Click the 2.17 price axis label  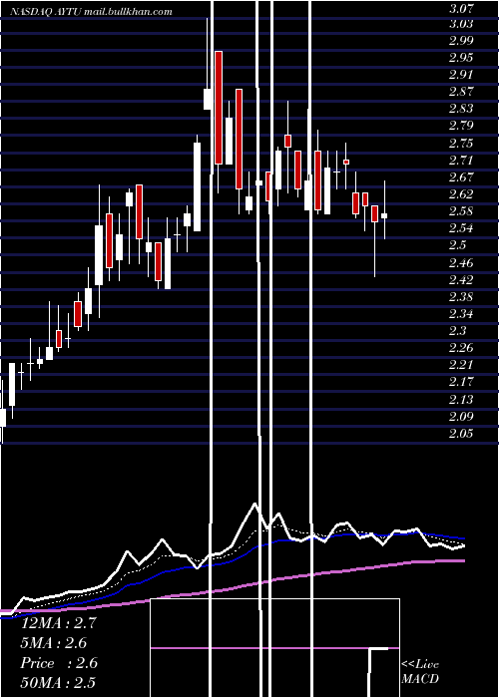pyautogui.click(x=461, y=382)
